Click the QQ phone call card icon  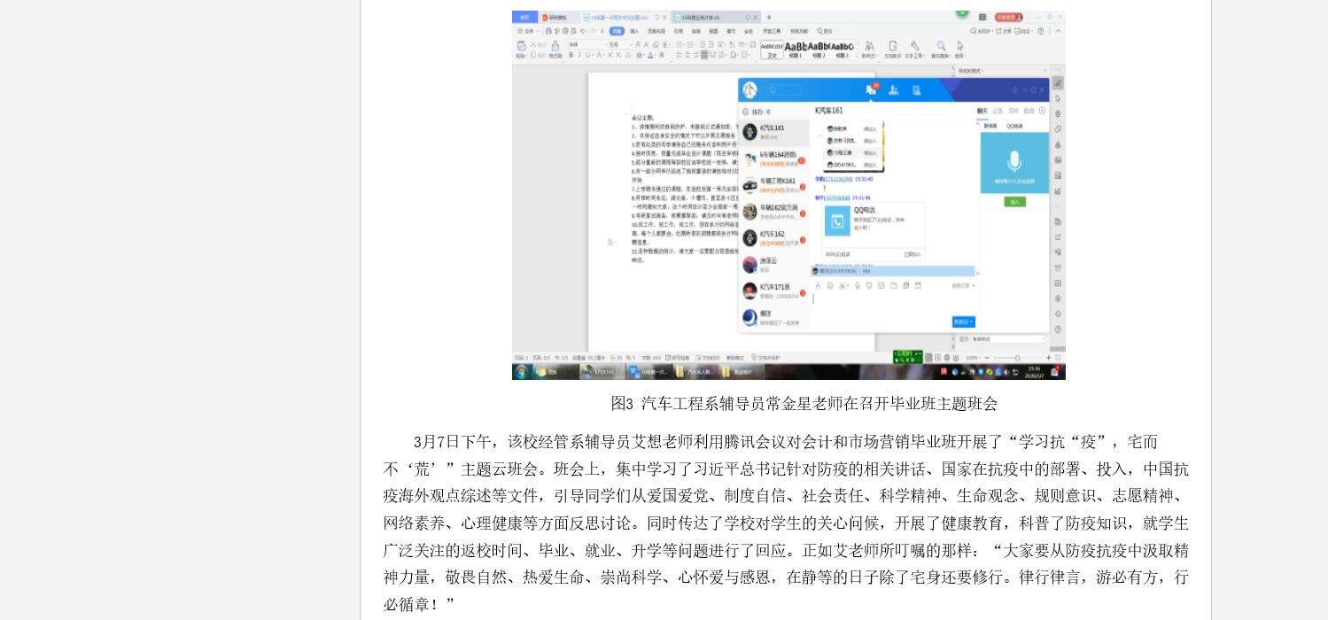point(837,221)
